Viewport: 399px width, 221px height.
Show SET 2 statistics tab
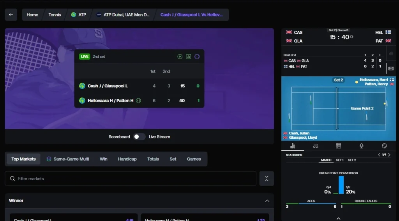[352, 160]
